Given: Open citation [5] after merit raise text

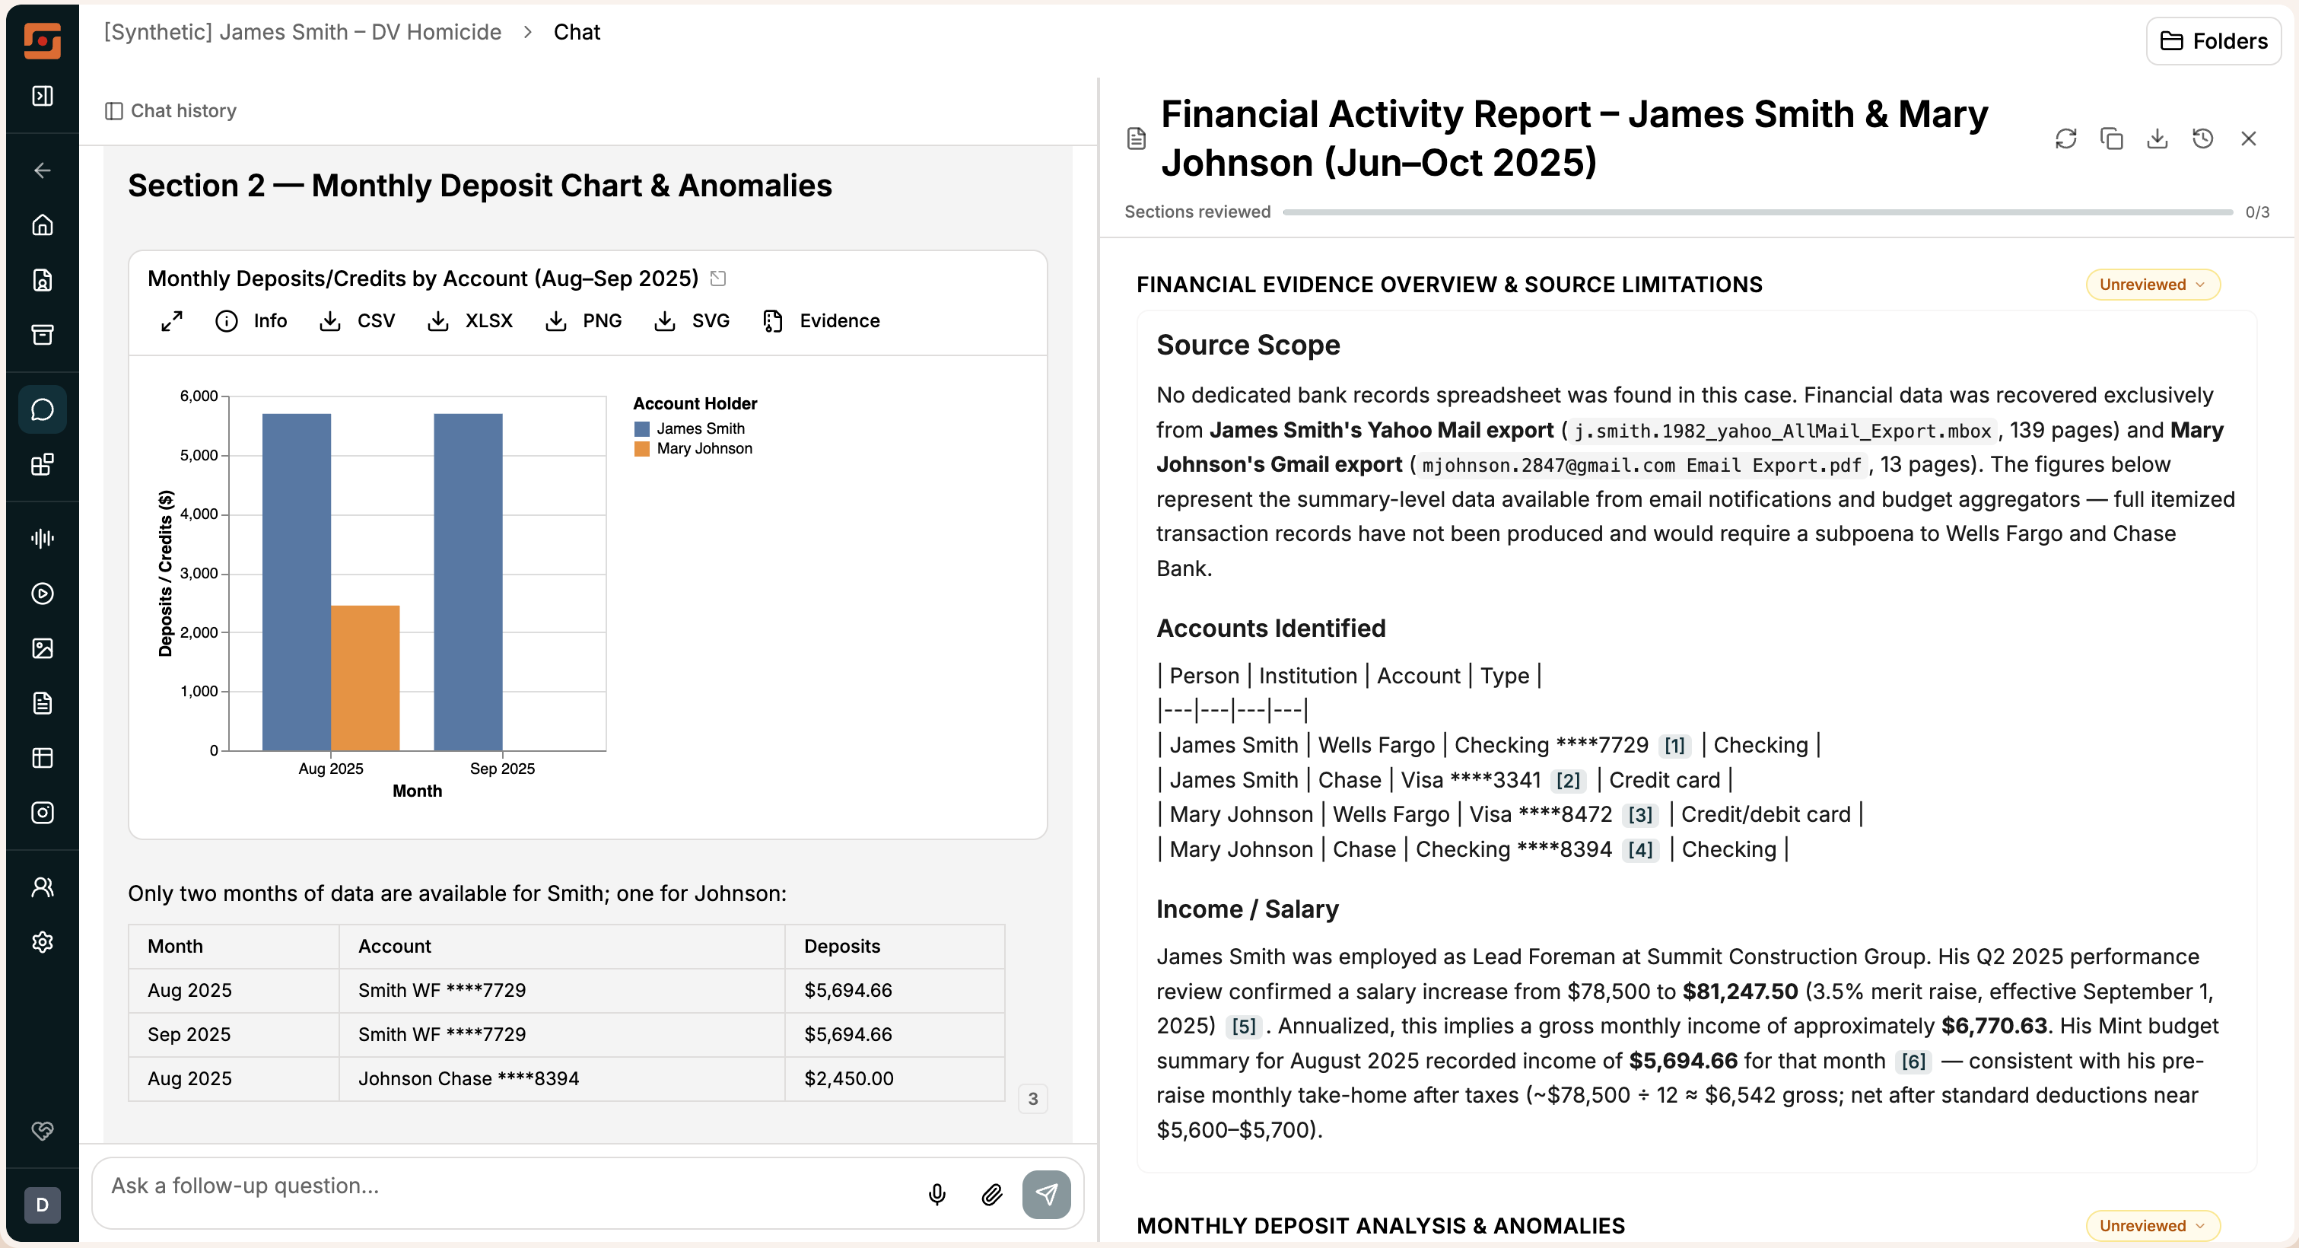Looking at the screenshot, I should coord(1243,1027).
